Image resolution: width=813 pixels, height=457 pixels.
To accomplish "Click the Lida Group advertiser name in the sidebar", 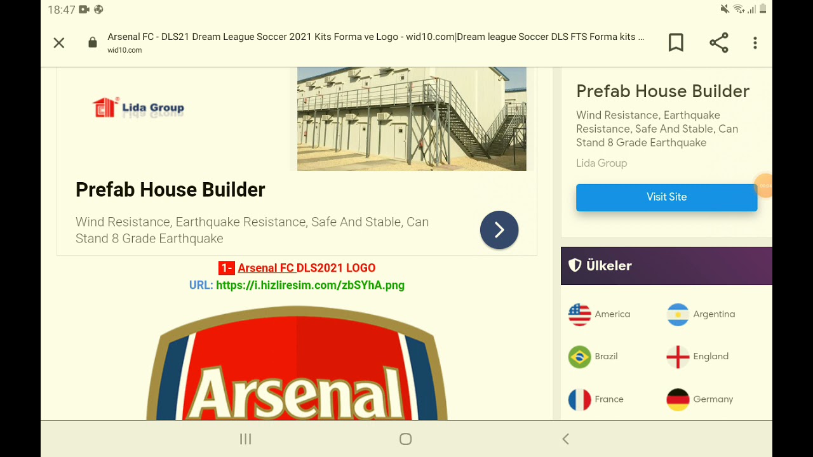I will click(x=601, y=163).
